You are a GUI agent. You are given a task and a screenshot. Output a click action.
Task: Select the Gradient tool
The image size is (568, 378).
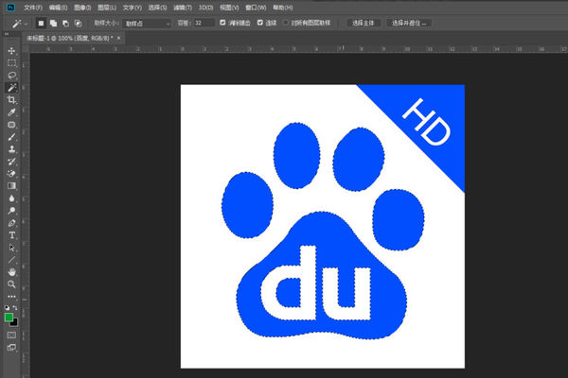pos(11,186)
